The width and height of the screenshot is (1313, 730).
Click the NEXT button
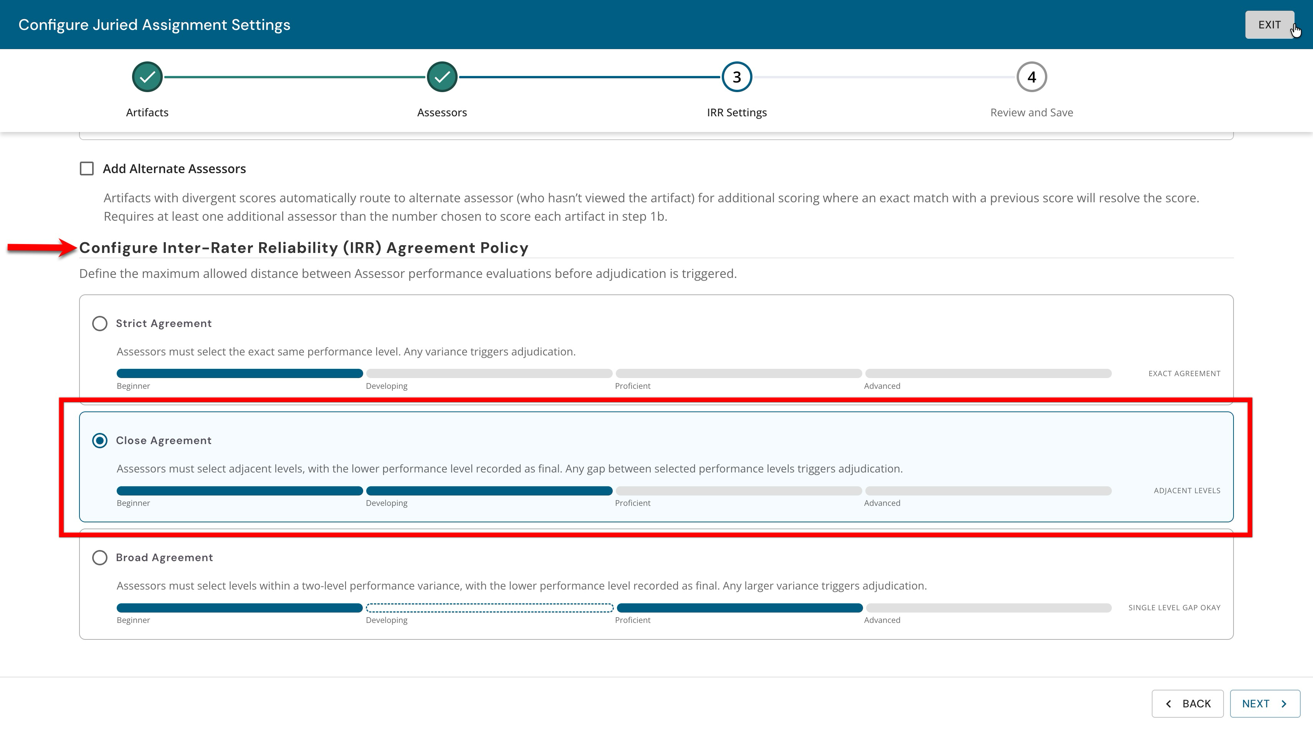[x=1265, y=704]
